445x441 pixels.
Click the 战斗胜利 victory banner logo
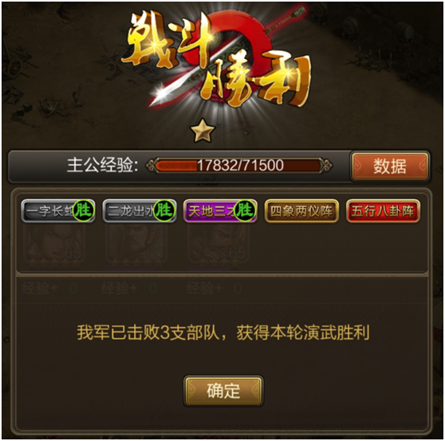[x=217, y=57]
